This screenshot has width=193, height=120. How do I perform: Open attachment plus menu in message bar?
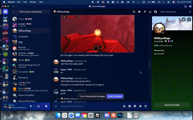point(56,106)
